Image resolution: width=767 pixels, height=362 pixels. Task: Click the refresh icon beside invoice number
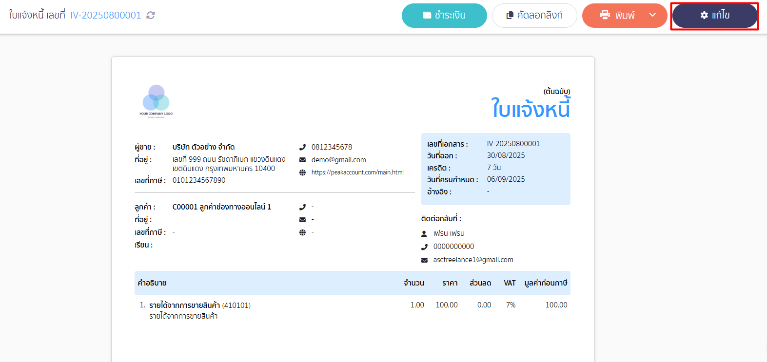(x=151, y=16)
